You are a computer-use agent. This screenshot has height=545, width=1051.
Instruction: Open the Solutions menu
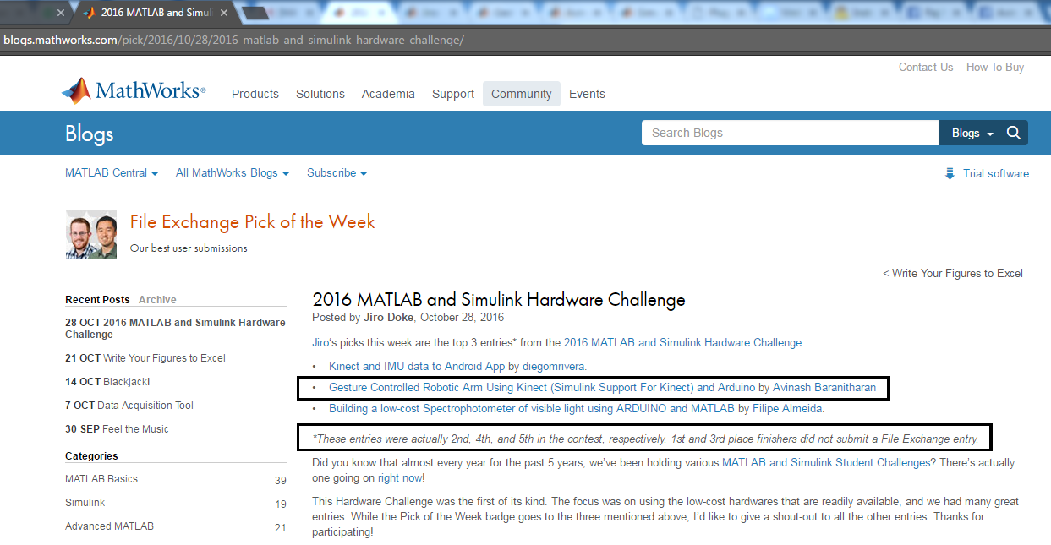click(x=320, y=94)
